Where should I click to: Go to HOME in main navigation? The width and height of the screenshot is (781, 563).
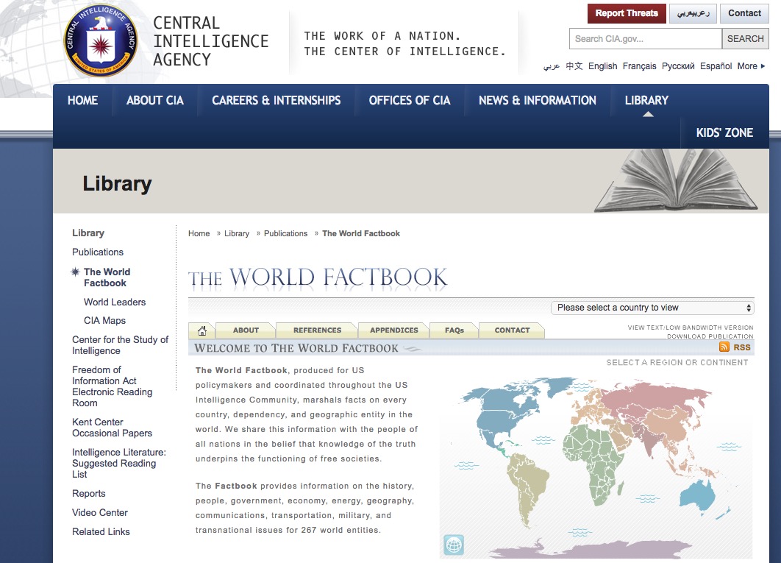click(82, 100)
